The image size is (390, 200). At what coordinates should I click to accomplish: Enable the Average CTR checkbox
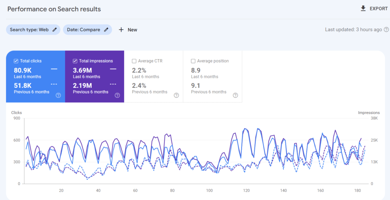coord(134,61)
